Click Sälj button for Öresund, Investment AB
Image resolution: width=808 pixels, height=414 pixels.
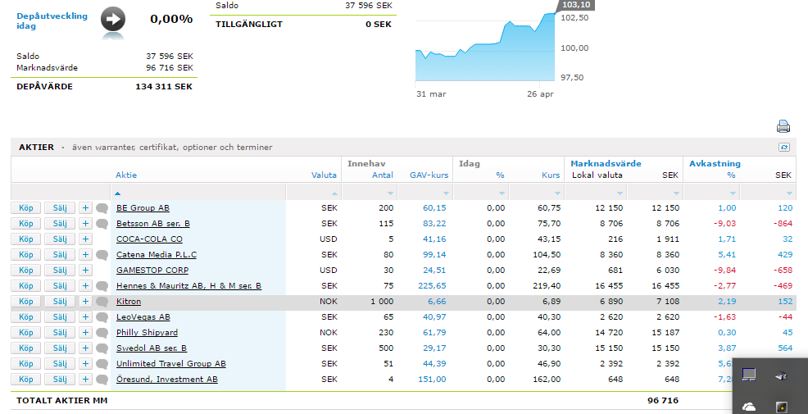pyautogui.click(x=60, y=379)
